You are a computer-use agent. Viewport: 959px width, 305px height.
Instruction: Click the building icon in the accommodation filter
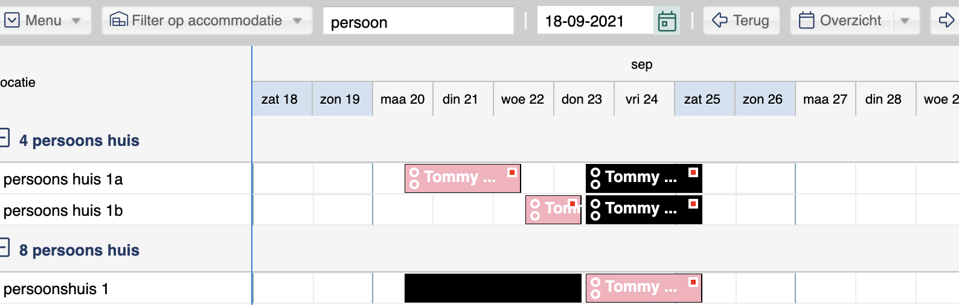click(118, 20)
